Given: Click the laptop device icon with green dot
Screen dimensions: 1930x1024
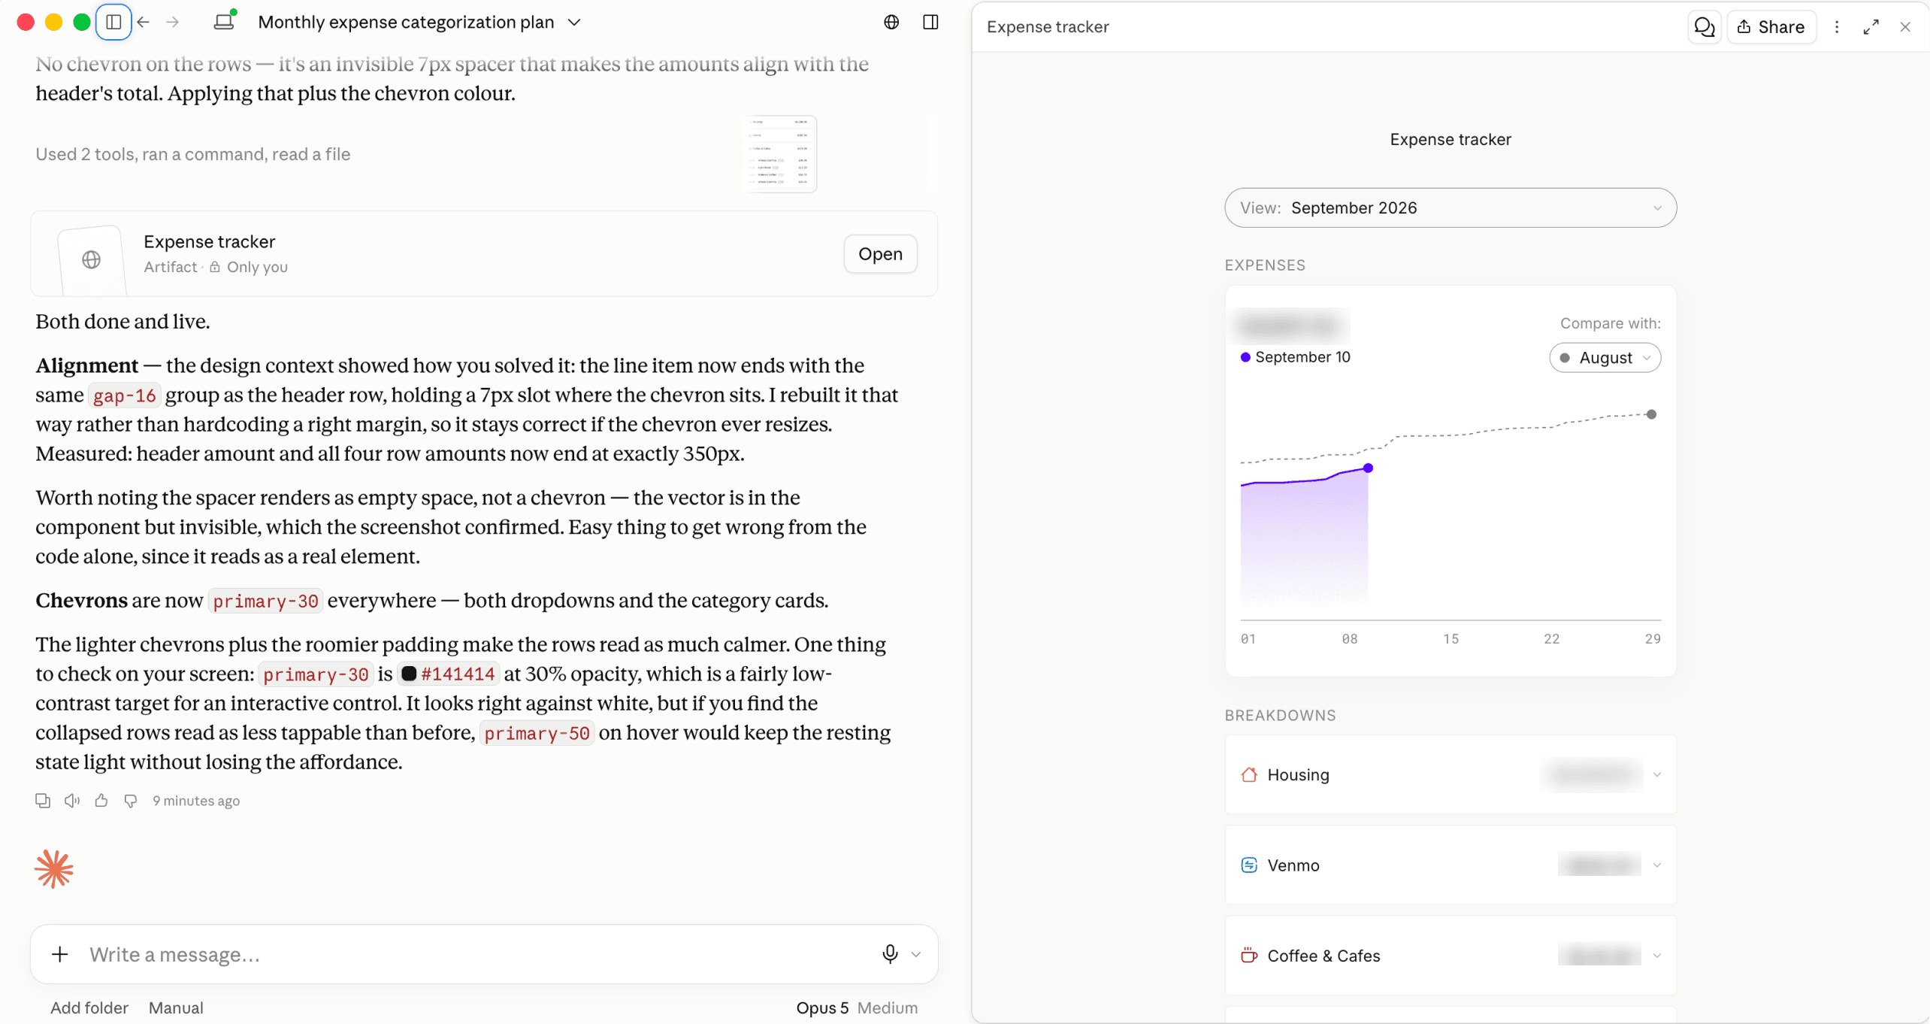Looking at the screenshot, I should coord(225,21).
